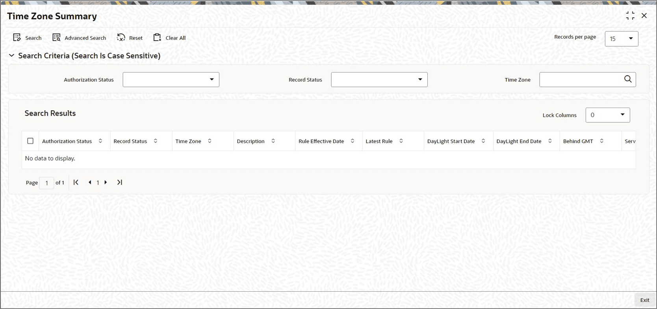Screen dimensions: 657x309
Task: Click the Search Results heading
Action: 50,113
